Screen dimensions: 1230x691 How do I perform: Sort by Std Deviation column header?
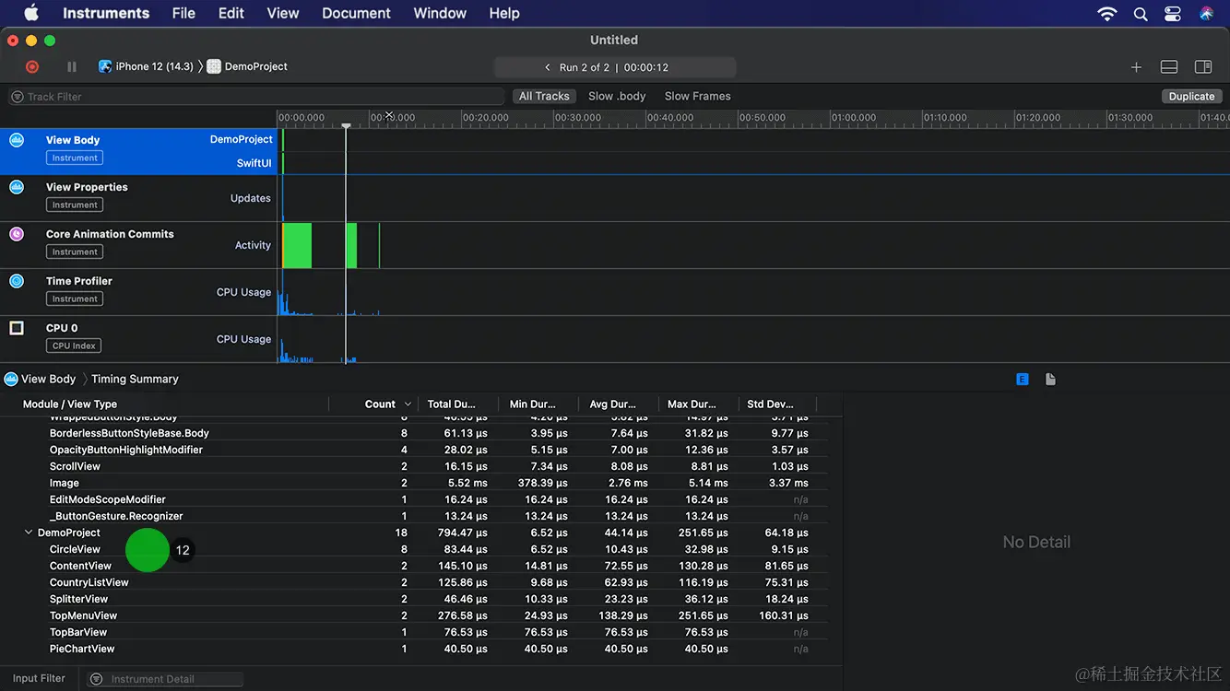(771, 404)
